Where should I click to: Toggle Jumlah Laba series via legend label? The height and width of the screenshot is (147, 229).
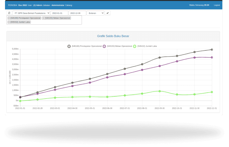click(147, 46)
